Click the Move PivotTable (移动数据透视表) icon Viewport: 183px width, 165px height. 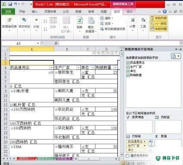tap(102, 29)
